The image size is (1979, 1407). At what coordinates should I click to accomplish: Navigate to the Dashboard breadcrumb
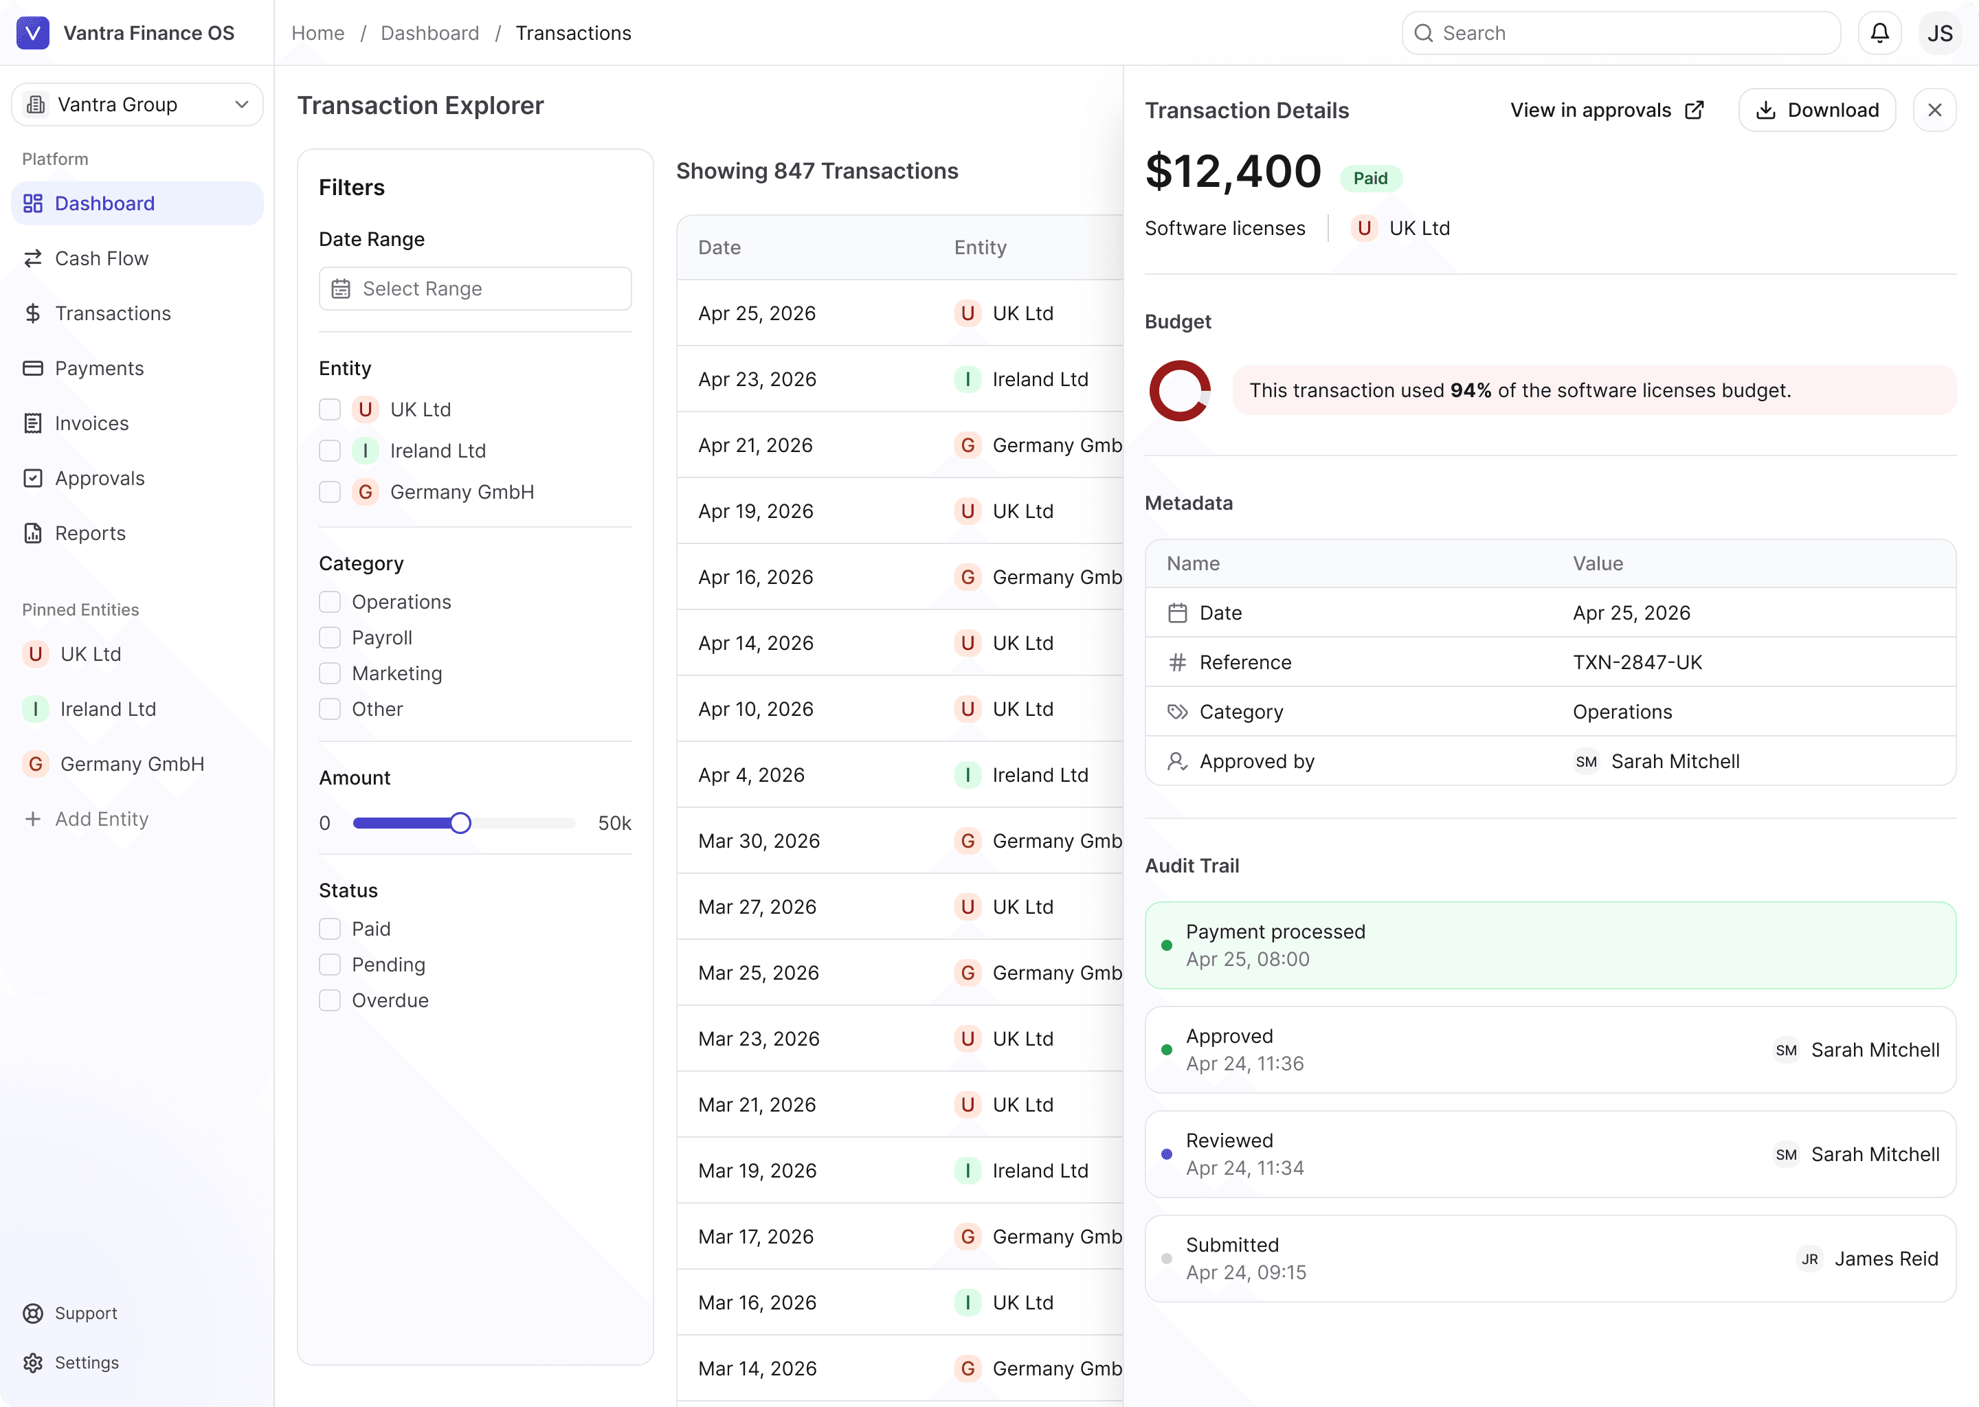429,33
